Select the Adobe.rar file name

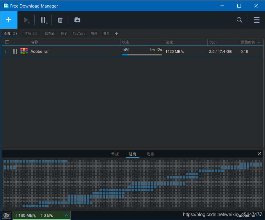[x=40, y=51]
